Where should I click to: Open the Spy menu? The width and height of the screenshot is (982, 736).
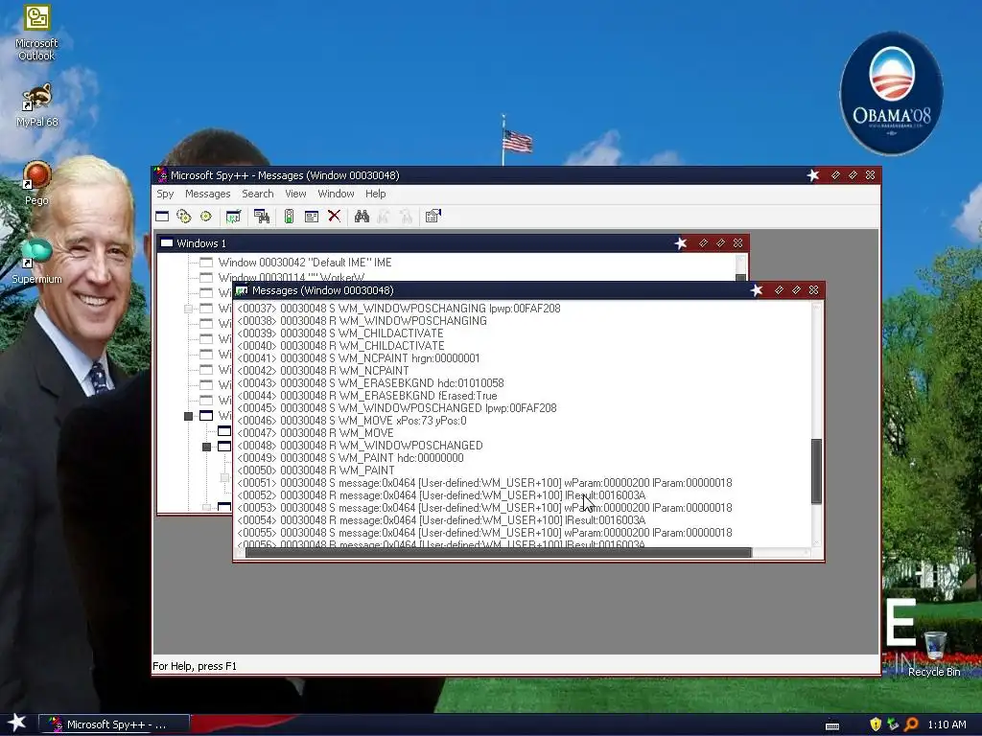(165, 194)
